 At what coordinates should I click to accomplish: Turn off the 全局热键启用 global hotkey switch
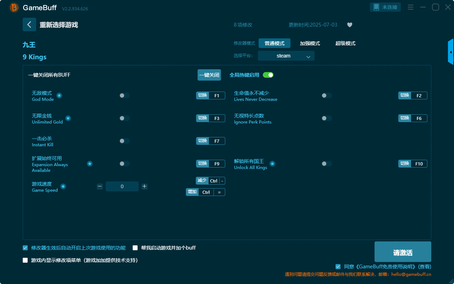(x=269, y=75)
